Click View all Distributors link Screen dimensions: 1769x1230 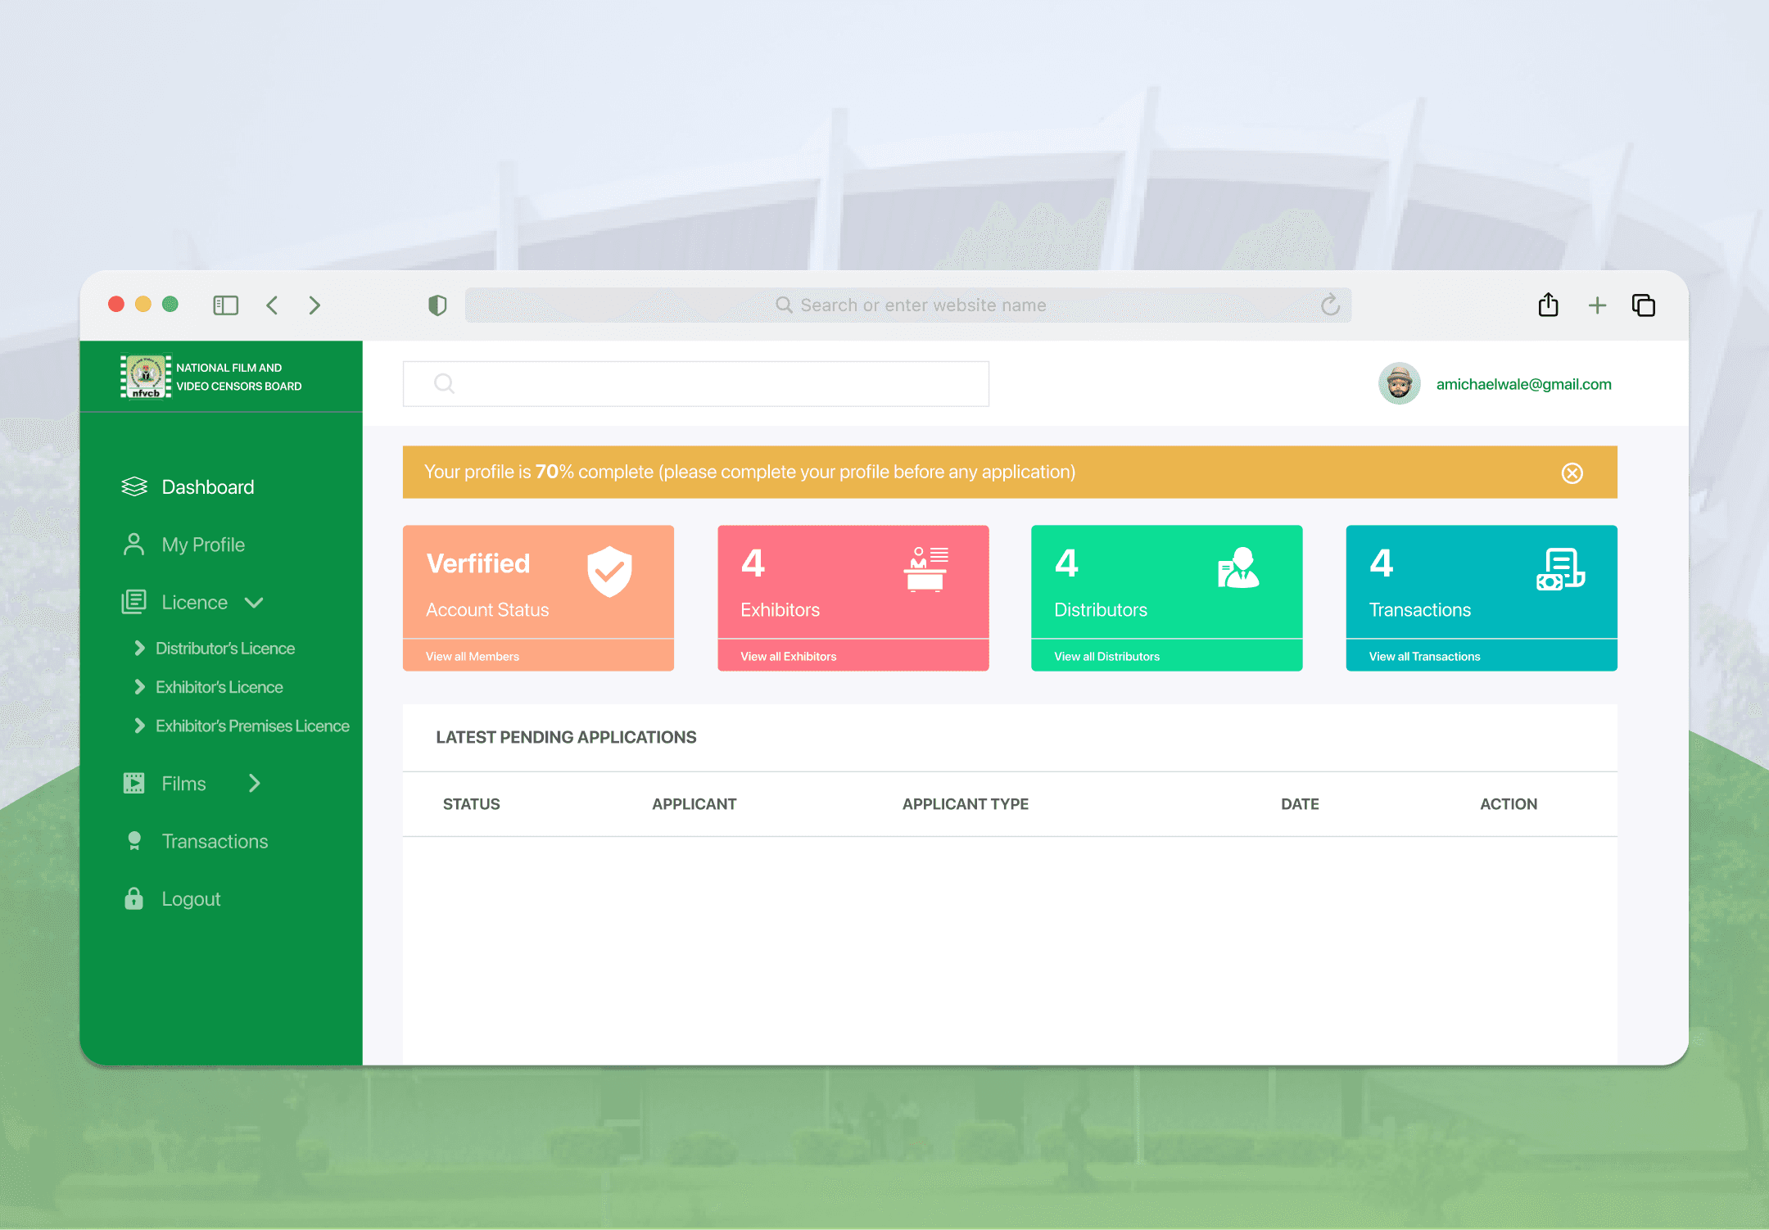(x=1107, y=657)
